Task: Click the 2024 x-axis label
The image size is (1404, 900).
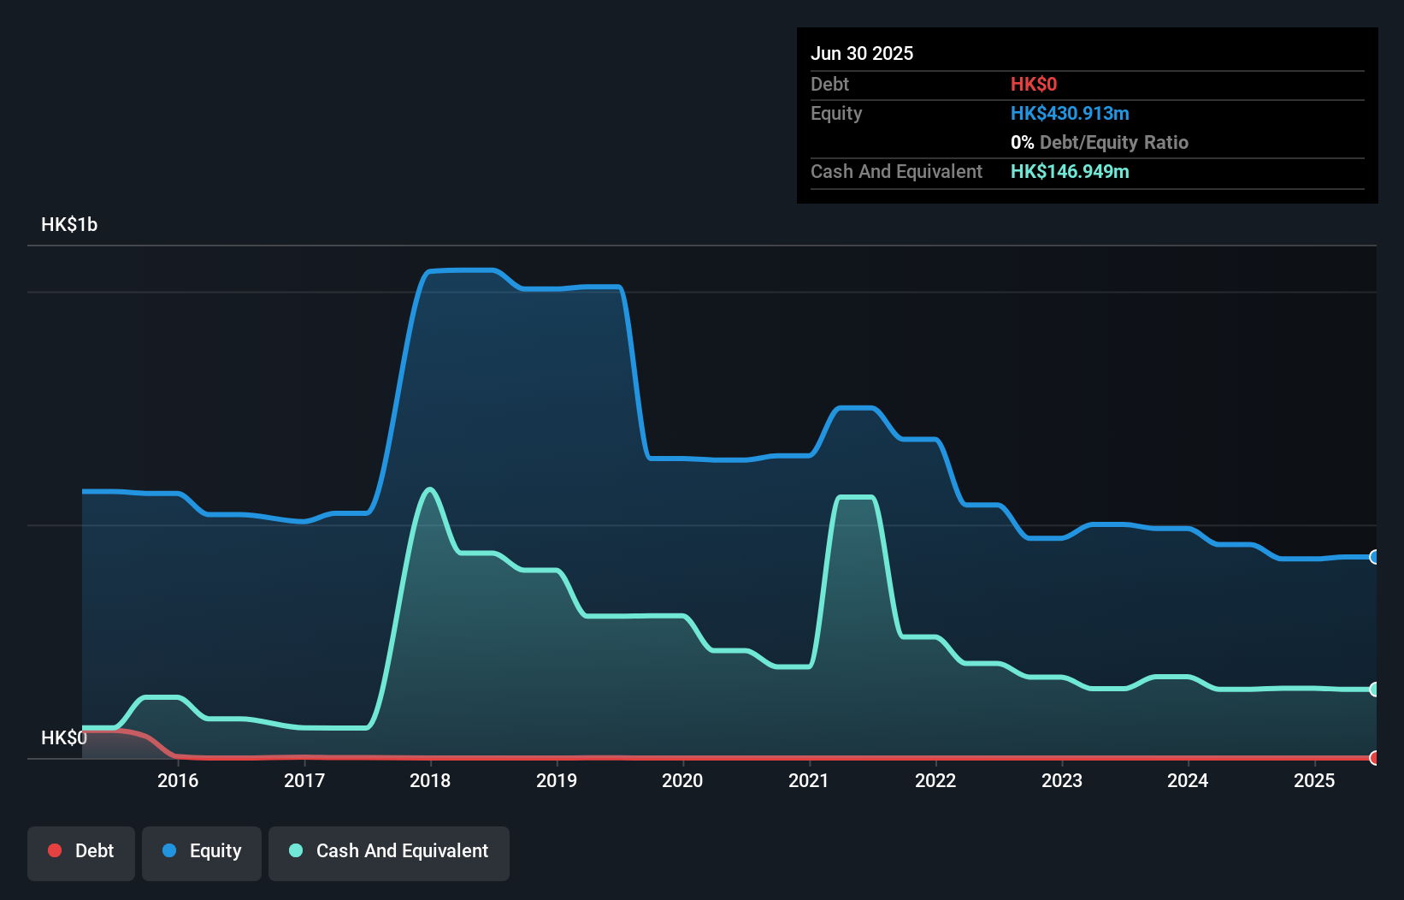Action: [1188, 780]
